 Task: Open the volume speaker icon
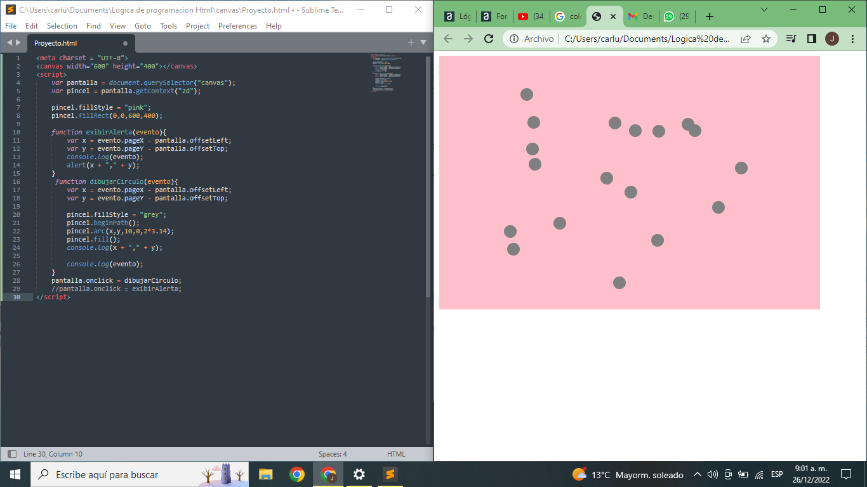[x=712, y=474]
